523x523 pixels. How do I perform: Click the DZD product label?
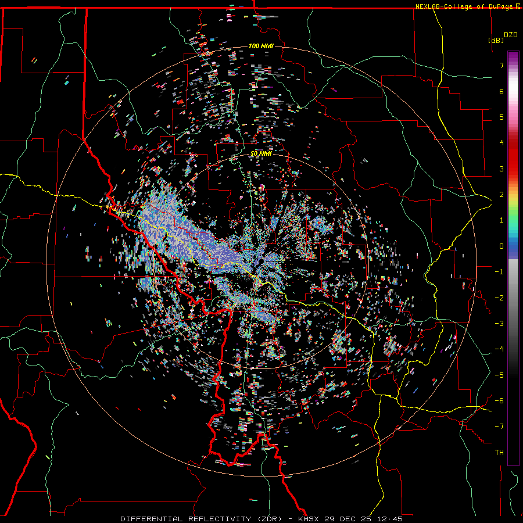511,35
